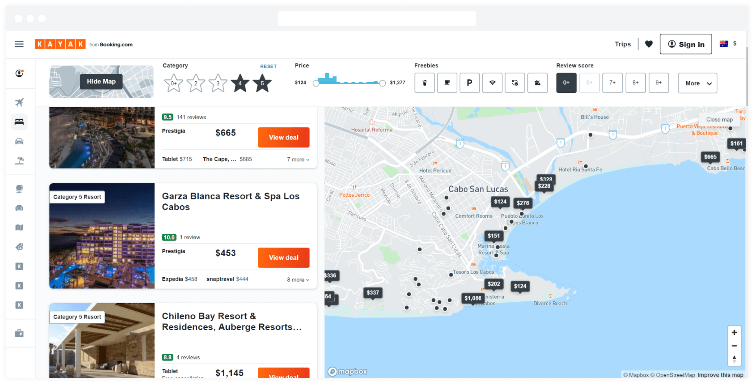This screenshot has width=754, height=384.
Task: Open the snaptravel $444 offer
Action: (227, 279)
